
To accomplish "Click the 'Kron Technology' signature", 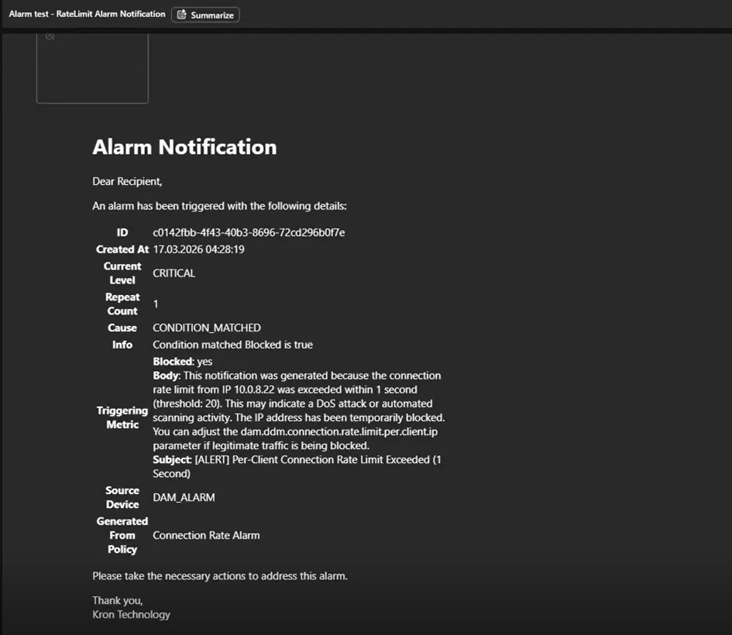I will [x=131, y=614].
